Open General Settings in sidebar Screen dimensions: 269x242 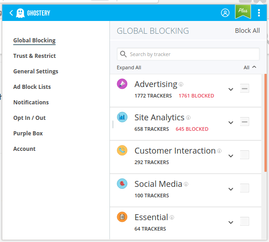(x=36, y=72)
